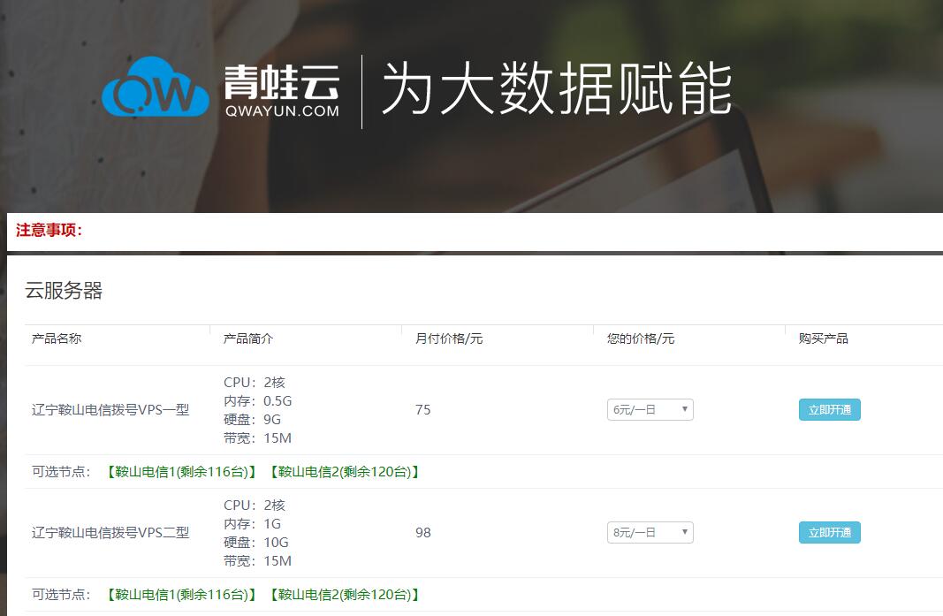This screenshot has width=943, height=616.
Task: Open the 8元/一日 price dropdown
Action: pyautogui.click(x=650, y=532)
